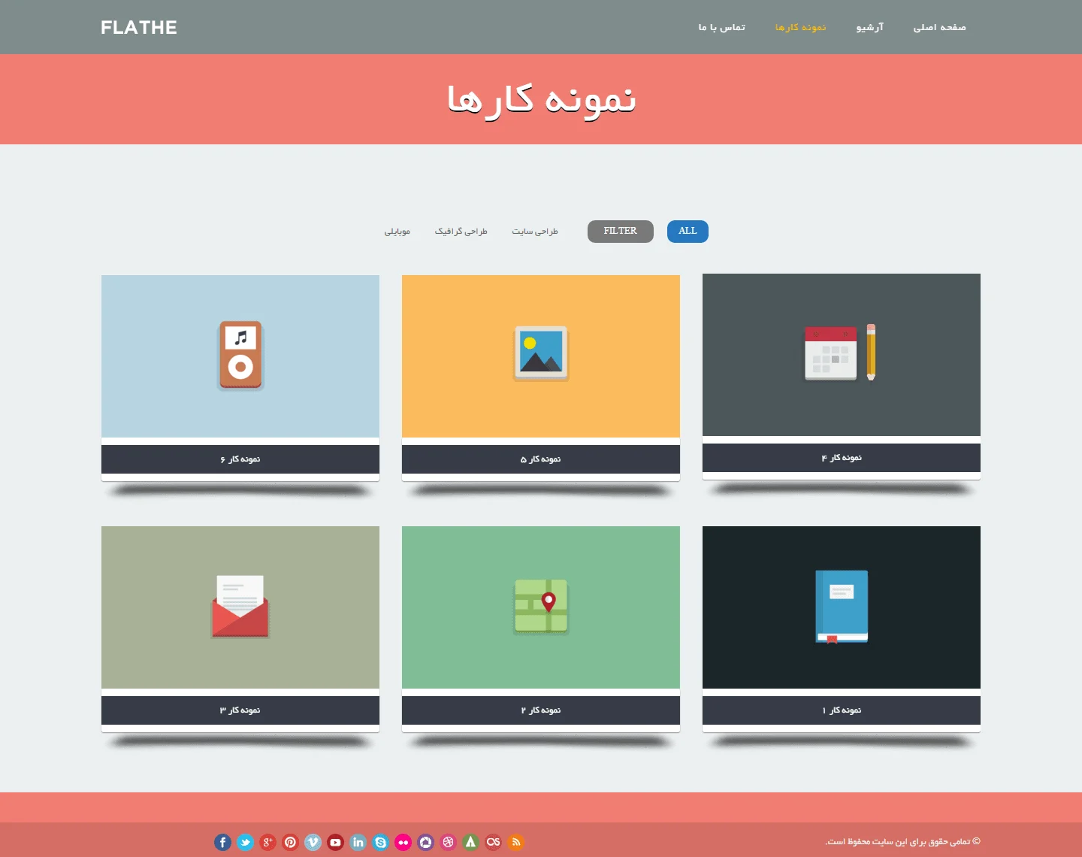Open the pink Flickr icon

pyautogui.click(x=403, y=842)
